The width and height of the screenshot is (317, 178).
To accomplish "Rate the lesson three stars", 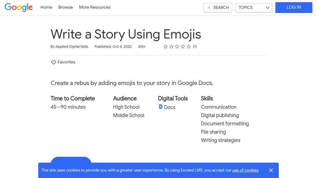I will click(177, 47).
